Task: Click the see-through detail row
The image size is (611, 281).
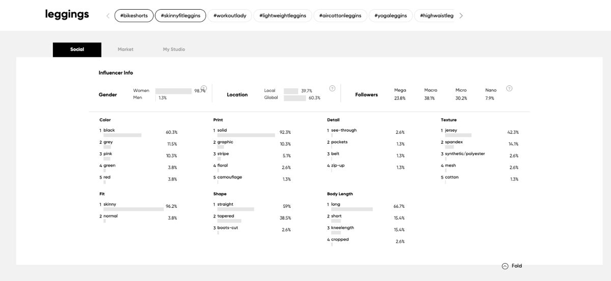Action: tap(366, 132)
